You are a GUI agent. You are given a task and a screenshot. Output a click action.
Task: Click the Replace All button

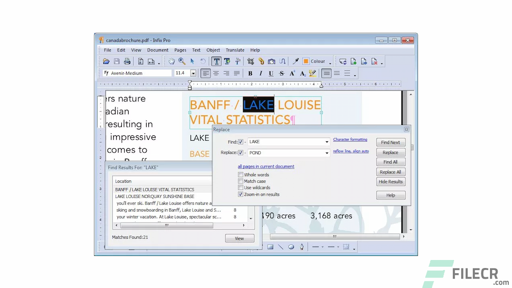coord(390,171)
